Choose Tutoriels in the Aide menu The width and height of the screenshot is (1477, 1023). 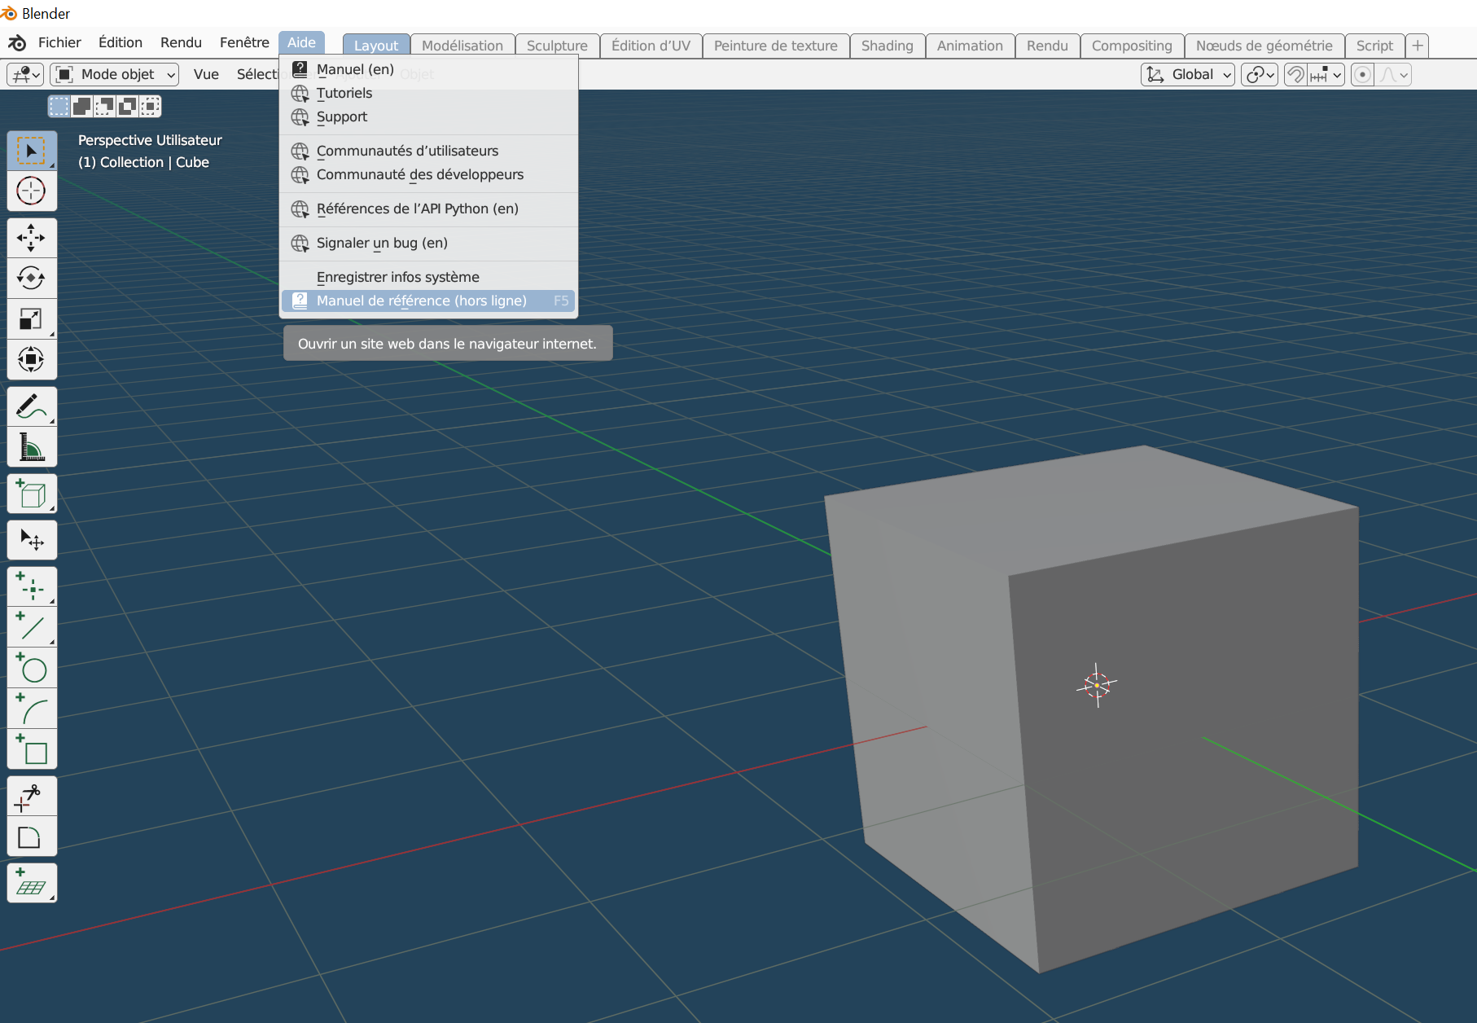428,93
